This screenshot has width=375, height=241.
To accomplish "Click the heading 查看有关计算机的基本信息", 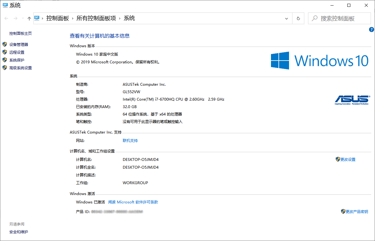I will click(100, 36).
